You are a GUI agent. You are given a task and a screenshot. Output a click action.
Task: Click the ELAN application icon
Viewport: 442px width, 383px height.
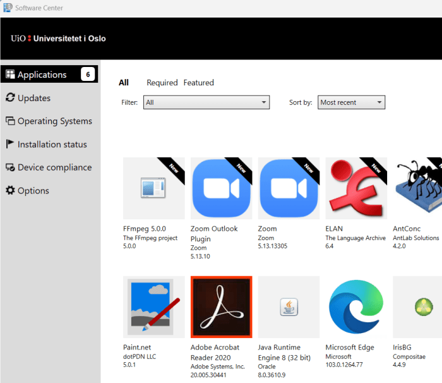tap(356, 188)
